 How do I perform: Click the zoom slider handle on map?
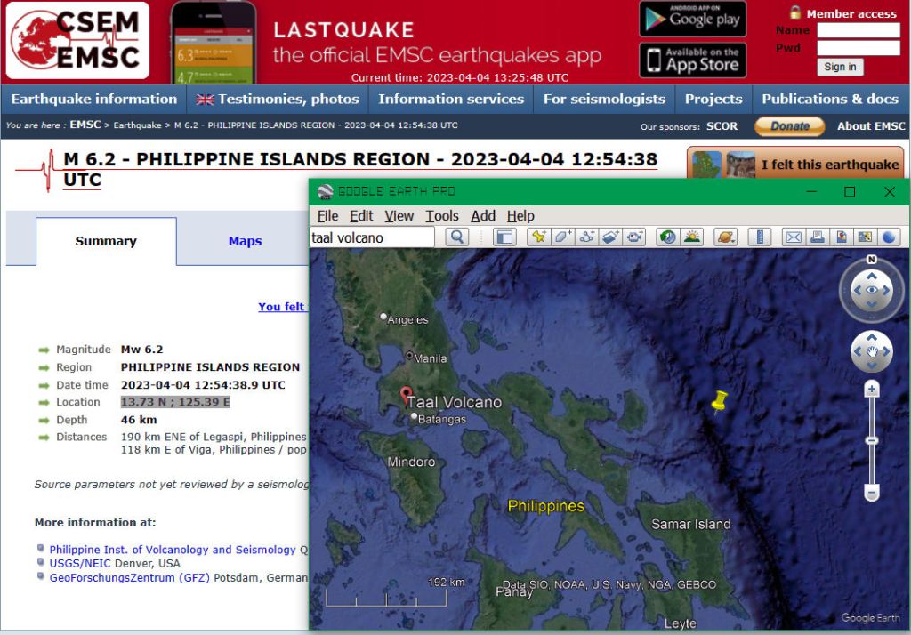tap(872, 440)
